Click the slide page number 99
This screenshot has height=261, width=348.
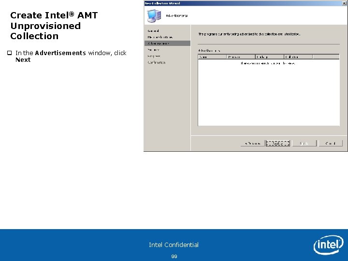pyautogui.click(x=174, y=256)
